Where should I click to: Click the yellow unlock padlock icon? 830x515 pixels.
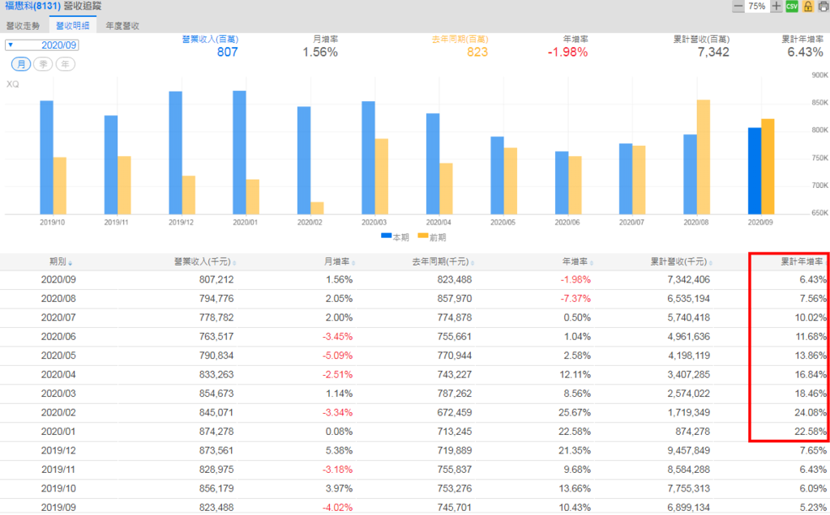pyautogui.click(x=808, y=6)
